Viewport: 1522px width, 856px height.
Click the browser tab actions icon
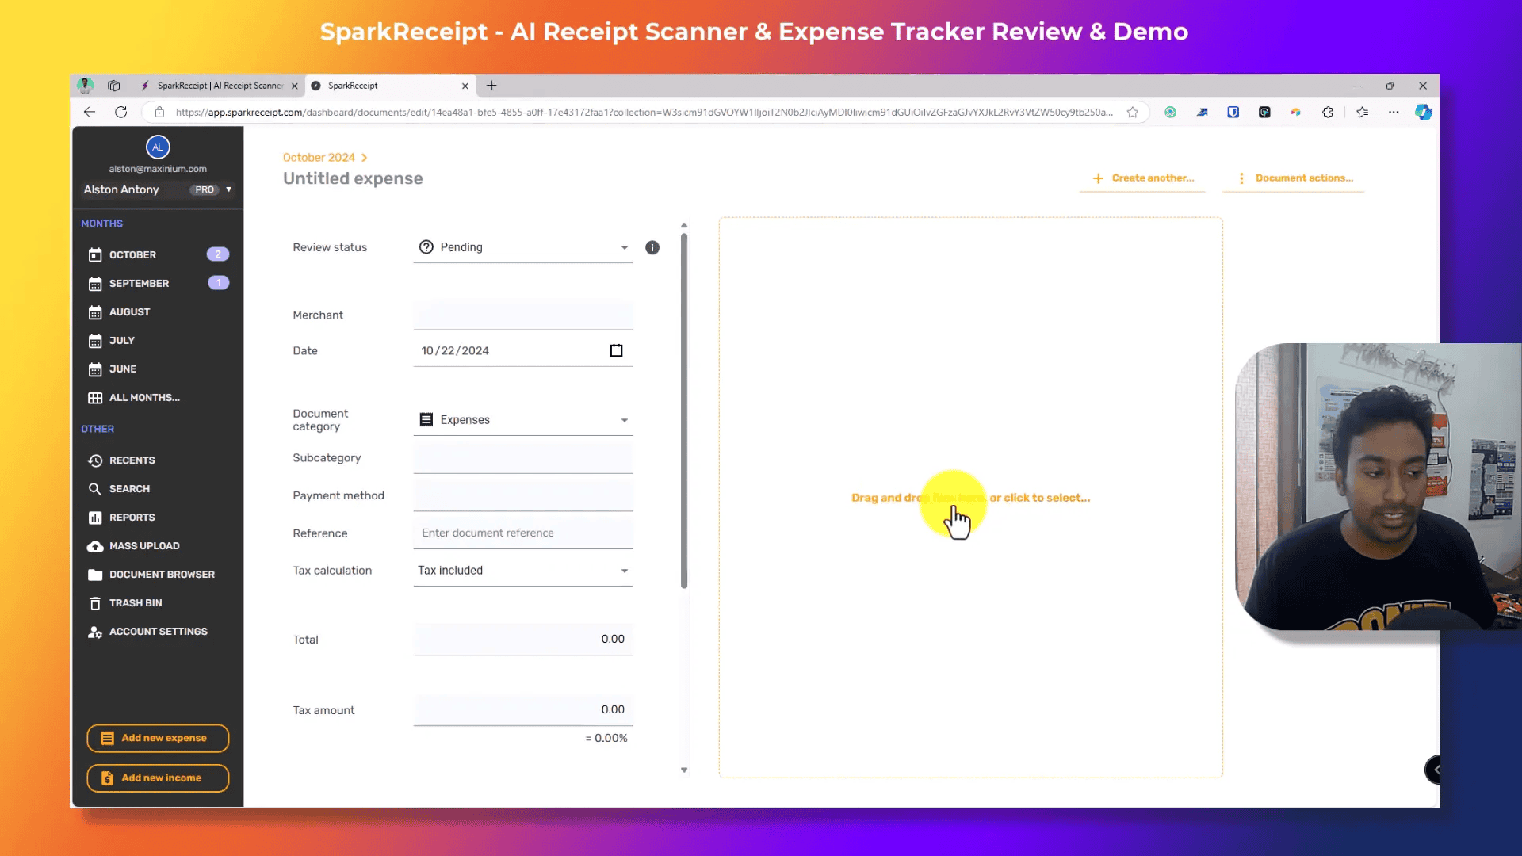(x=114, y=86)
